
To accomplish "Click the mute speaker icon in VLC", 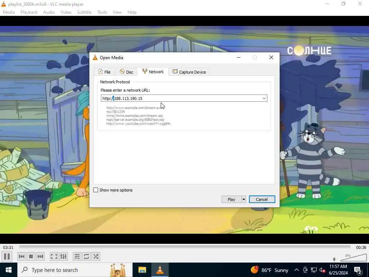I will tap(335, 259).
